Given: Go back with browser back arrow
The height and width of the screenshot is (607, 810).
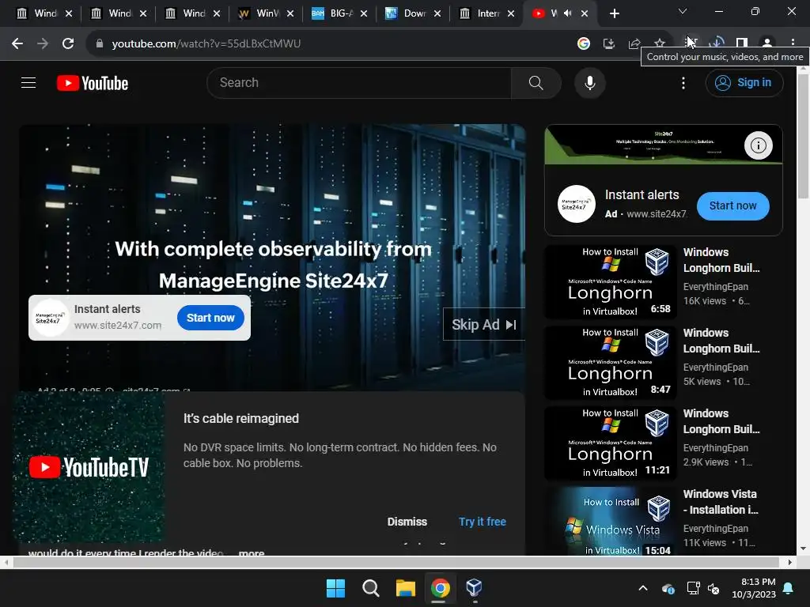Looking at the screenshot, I should tap(17, 43).
